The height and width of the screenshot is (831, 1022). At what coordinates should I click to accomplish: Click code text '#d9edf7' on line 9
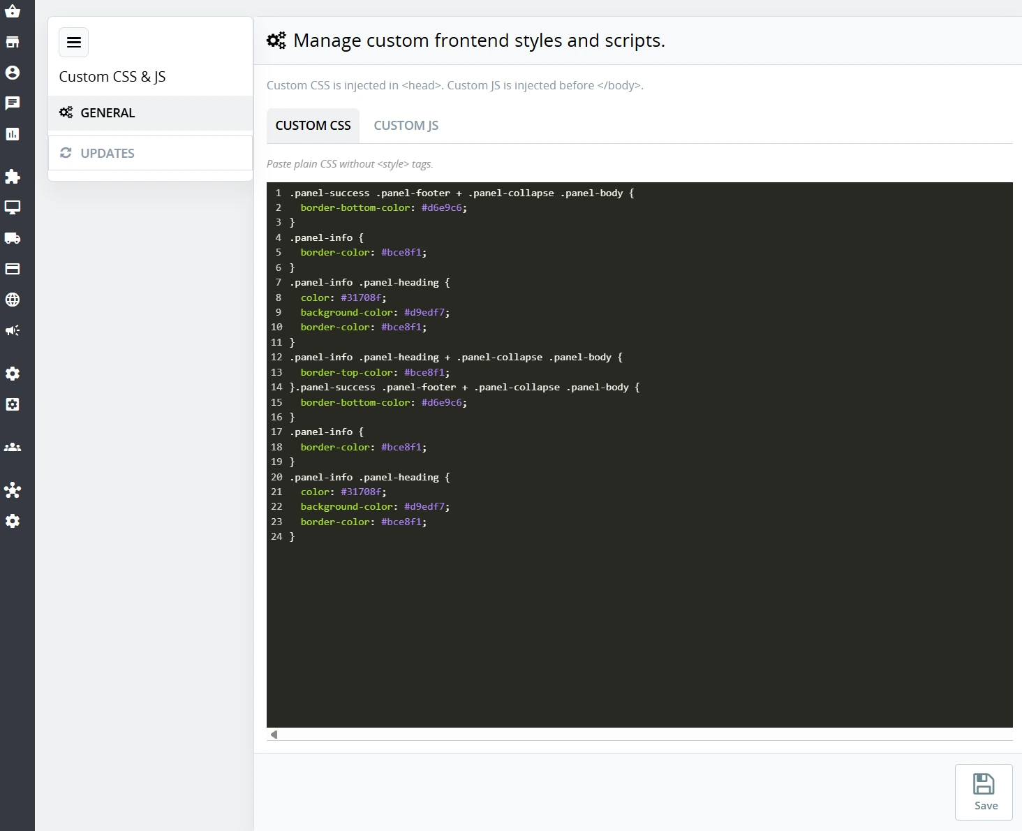click(424, 312)
